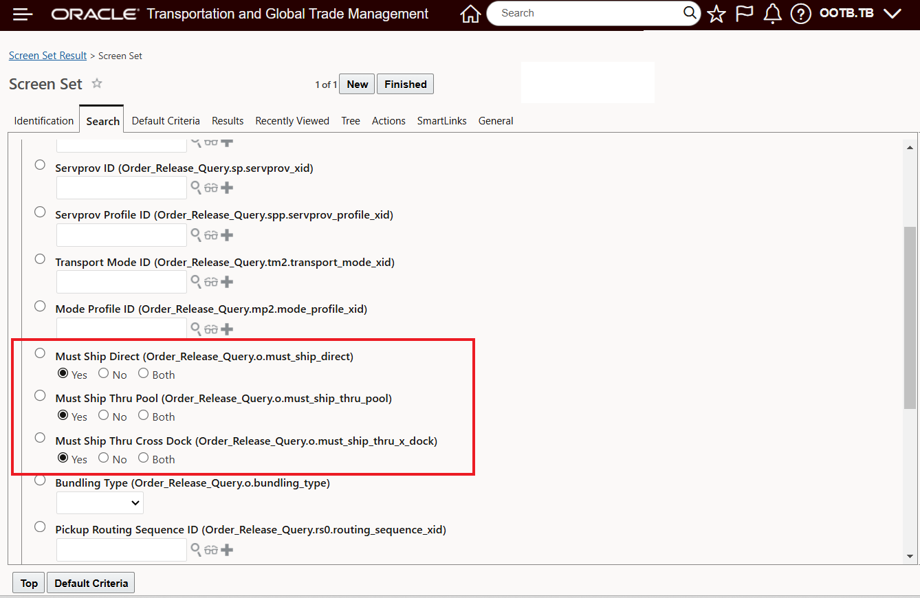
Task: Mark Screen Set as favorite star
Action: coord(97,83)
